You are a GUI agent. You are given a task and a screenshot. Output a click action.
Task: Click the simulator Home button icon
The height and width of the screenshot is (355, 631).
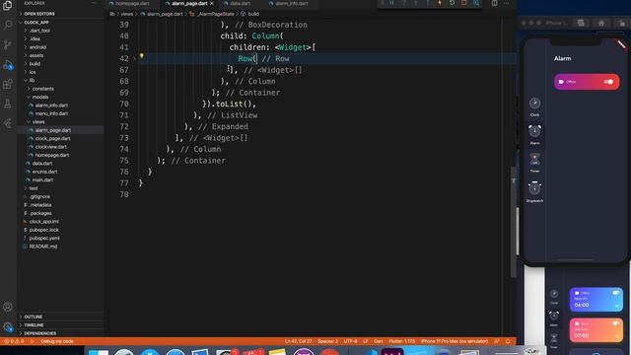coord(601,24)
